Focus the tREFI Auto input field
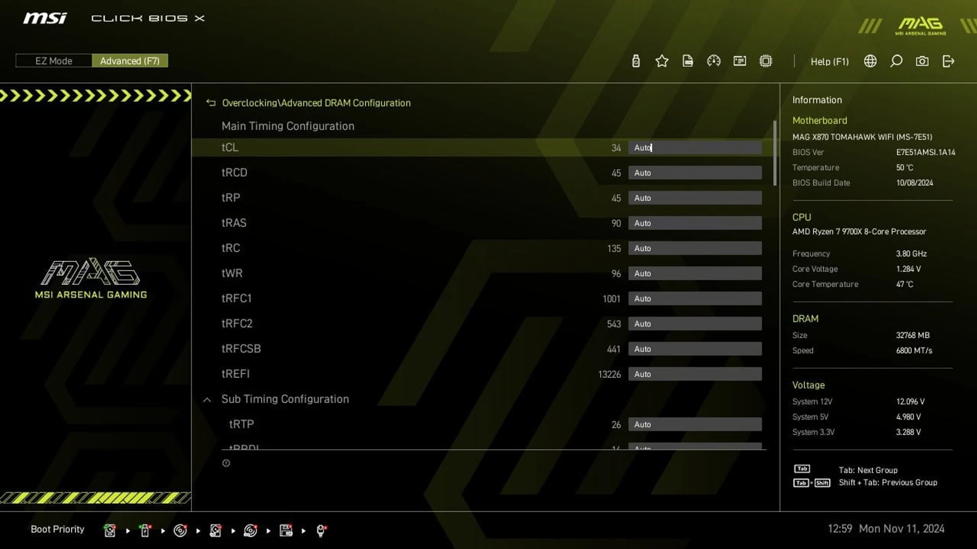The image size is (977, 549). click(695, 374)
